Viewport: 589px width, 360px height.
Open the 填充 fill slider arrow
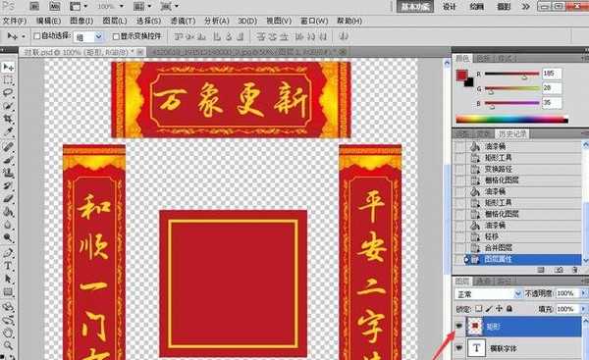coord(583,309)
